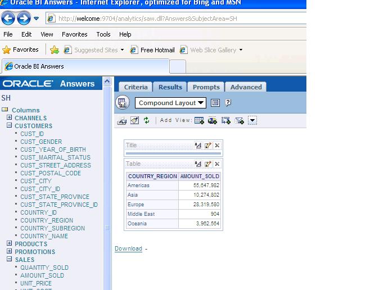Format the Table view container

(x=198, y=164)
